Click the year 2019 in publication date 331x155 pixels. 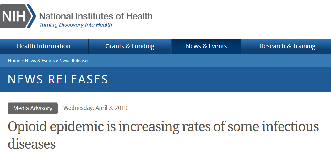[x=121, y=108]
